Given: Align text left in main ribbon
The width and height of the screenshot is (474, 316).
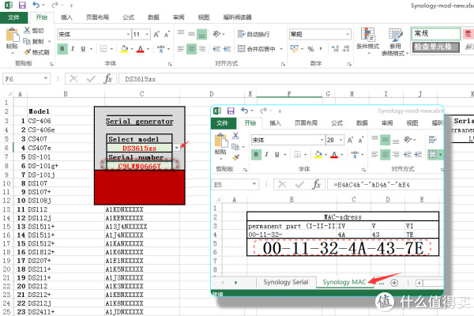Looking at the screenshot, I should tap(181, 49).
